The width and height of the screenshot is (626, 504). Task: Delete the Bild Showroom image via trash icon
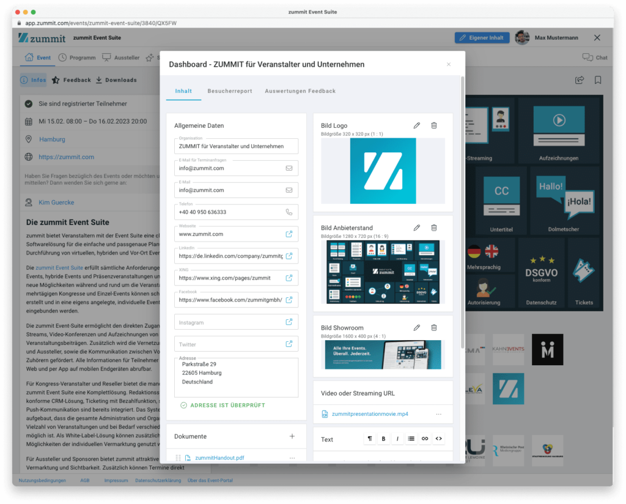(434, 327)
